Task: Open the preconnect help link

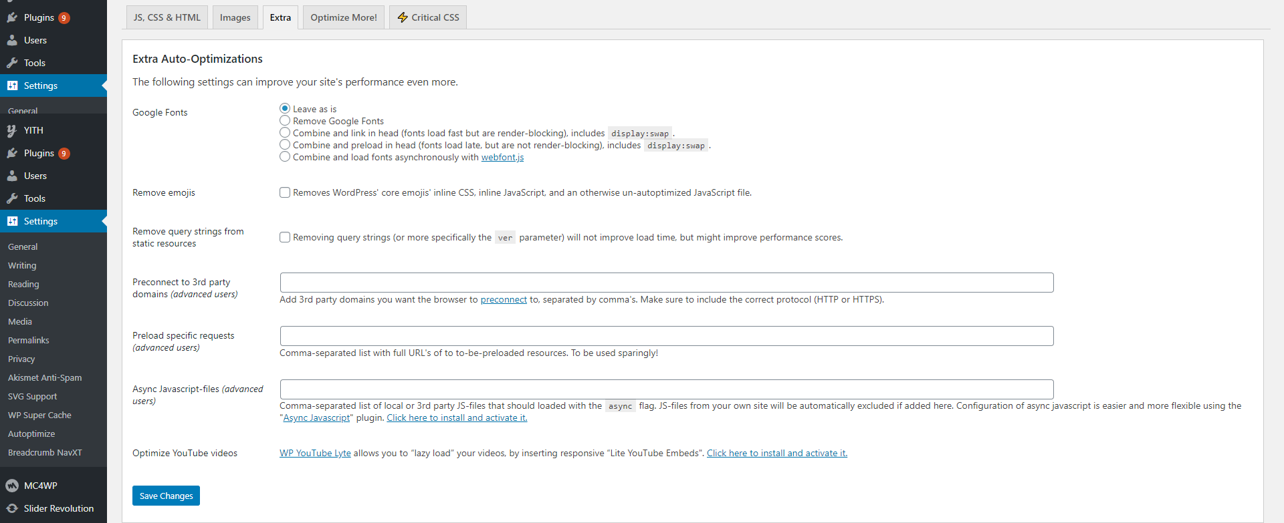Action: [504, 300]
